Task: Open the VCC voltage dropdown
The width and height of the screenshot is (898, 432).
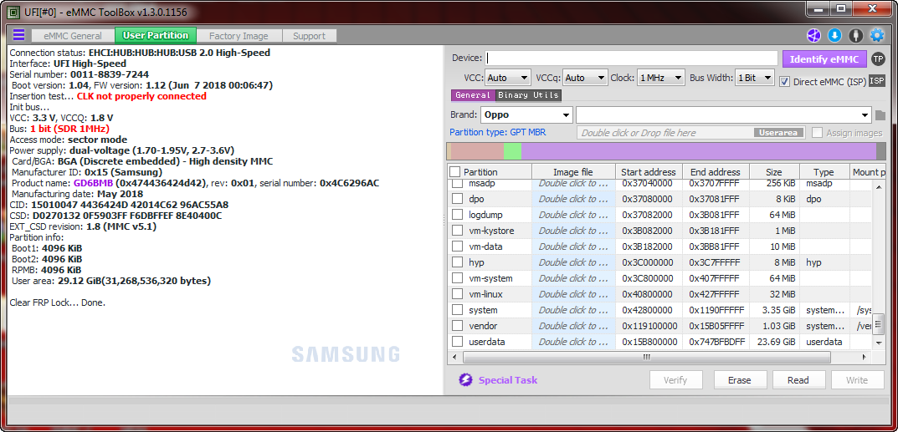Action: point(508,77)
